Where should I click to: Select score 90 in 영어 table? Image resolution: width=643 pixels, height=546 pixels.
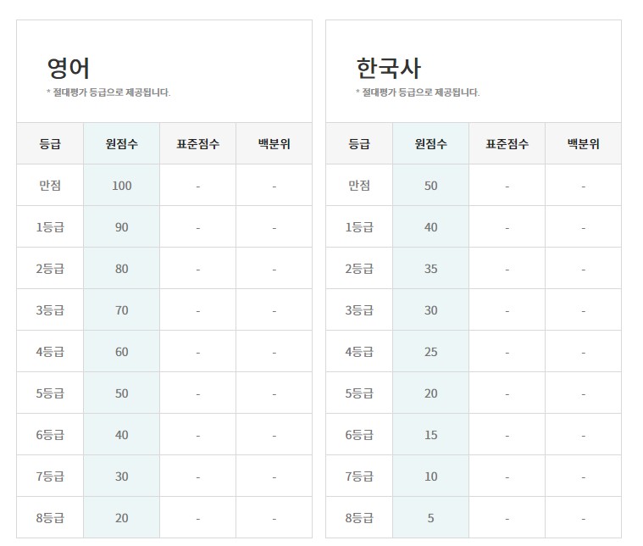coord(122,227)
